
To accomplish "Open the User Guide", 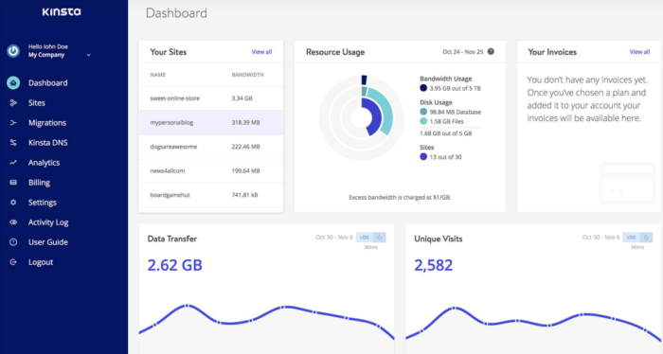I will (48, 242).
